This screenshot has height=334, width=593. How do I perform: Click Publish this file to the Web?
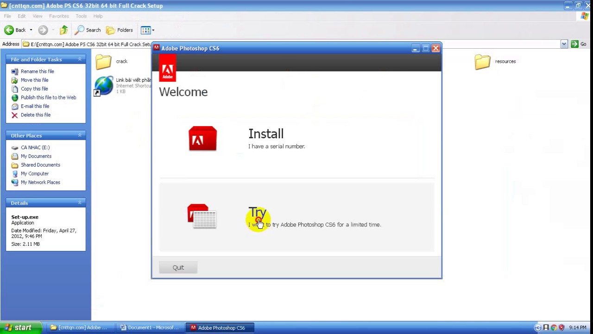click(x=48, y=97)
